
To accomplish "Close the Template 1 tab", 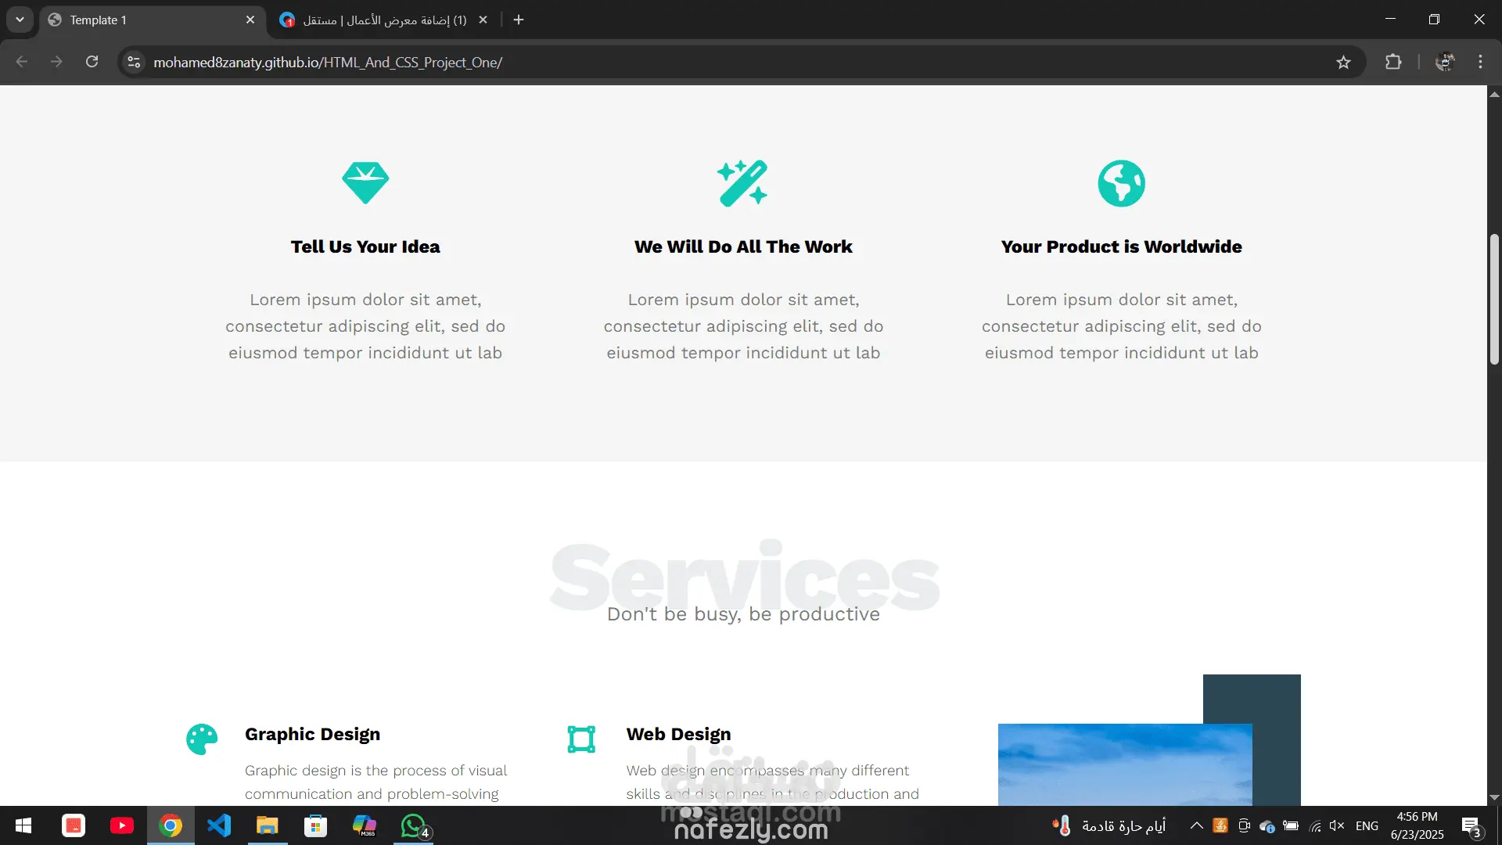I will point(250,20).
